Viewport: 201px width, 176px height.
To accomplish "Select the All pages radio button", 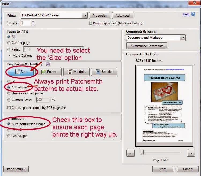I will pos(9,37).
